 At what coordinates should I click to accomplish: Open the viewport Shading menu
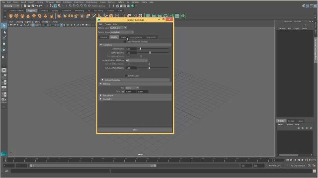click(19, 22)
